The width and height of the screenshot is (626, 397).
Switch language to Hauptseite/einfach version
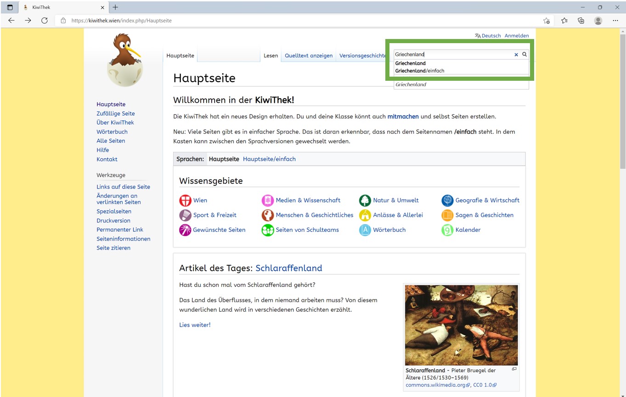coord(269,159)
